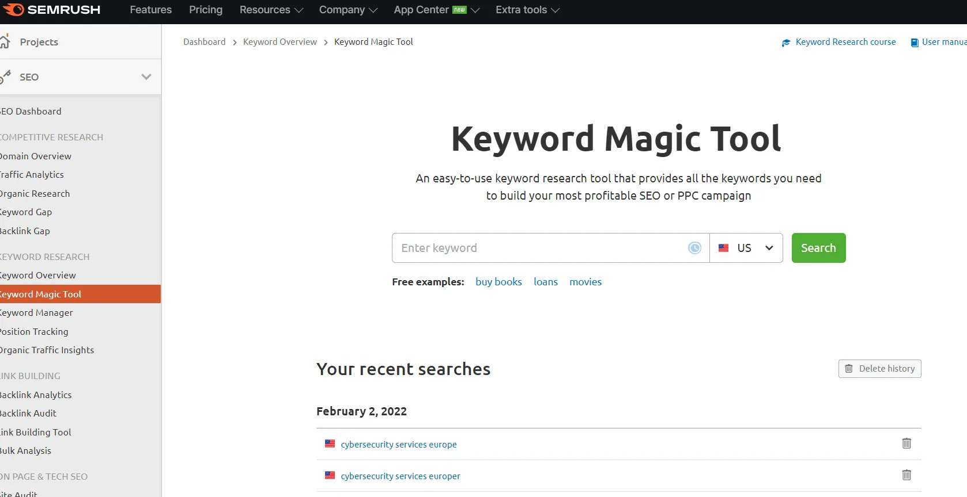Expand the App Center menu

click(x=436, y=10)
